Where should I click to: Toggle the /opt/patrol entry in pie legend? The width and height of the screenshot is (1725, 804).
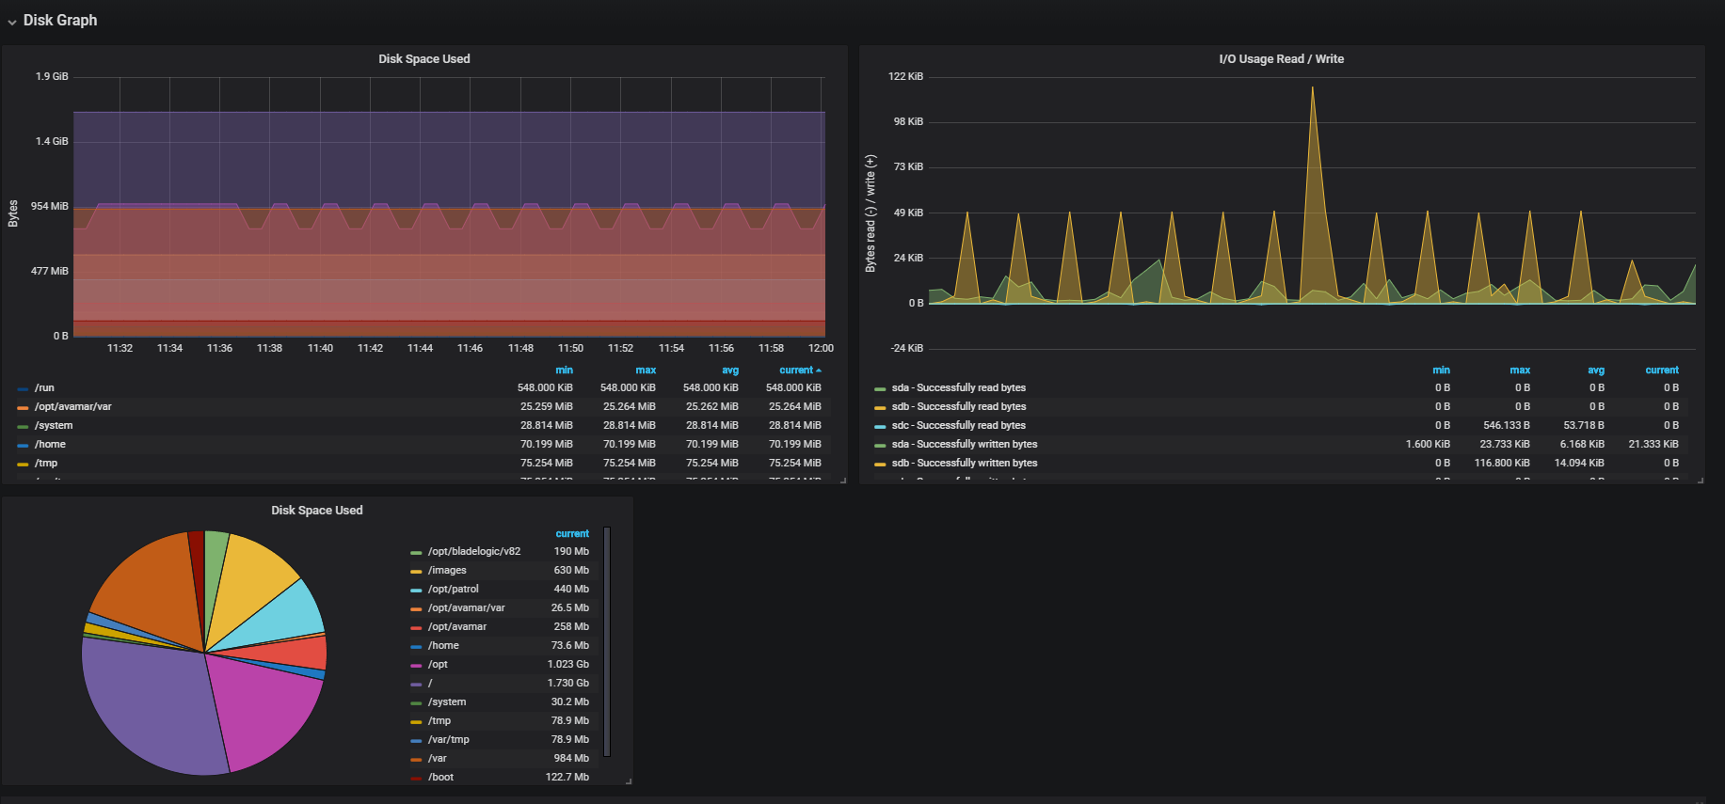(453, 590)
